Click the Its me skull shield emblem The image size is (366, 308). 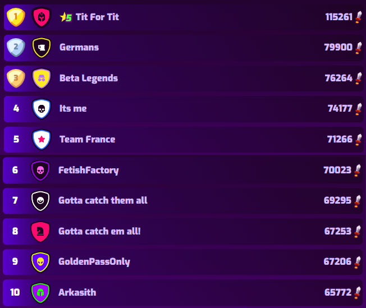[42, 109]
